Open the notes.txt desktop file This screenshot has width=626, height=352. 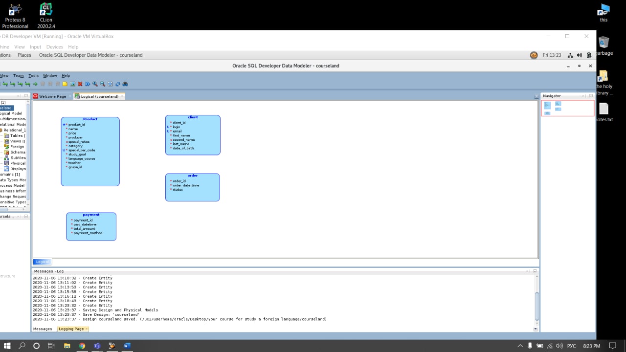pyautogui.click(x=604, y=112)
